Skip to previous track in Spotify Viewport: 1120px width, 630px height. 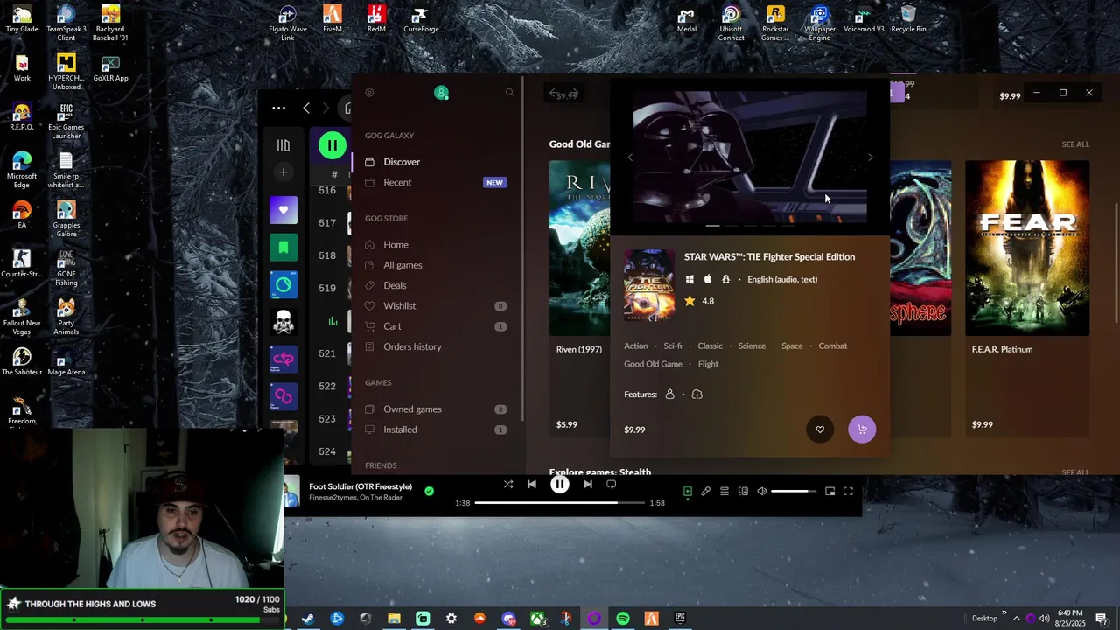click(x=532, y=484)
